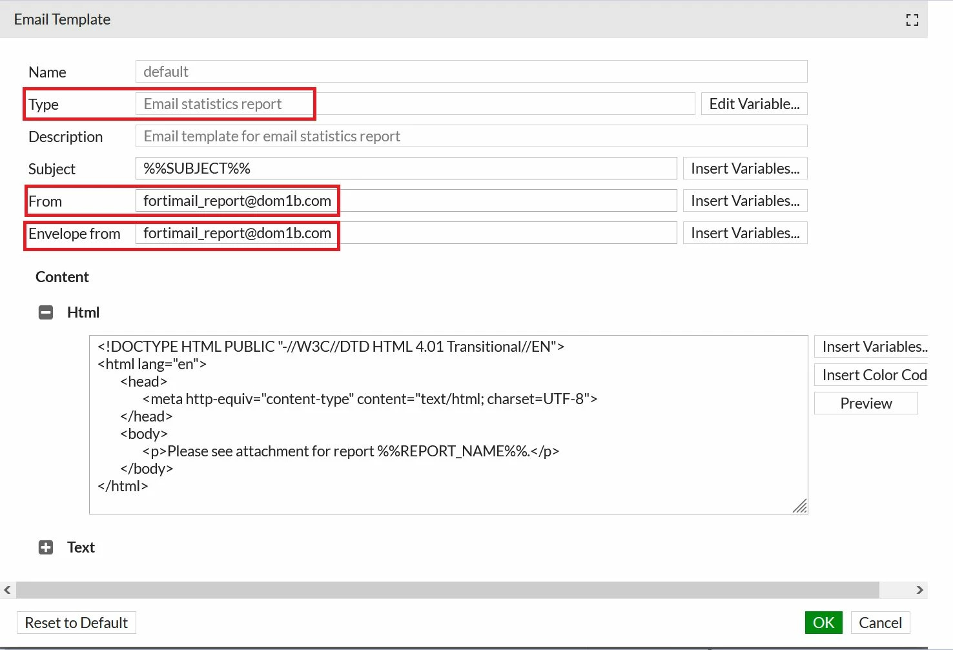Click the %%REPORT_NAME%% line in the Html code

(x=351, y=451)
